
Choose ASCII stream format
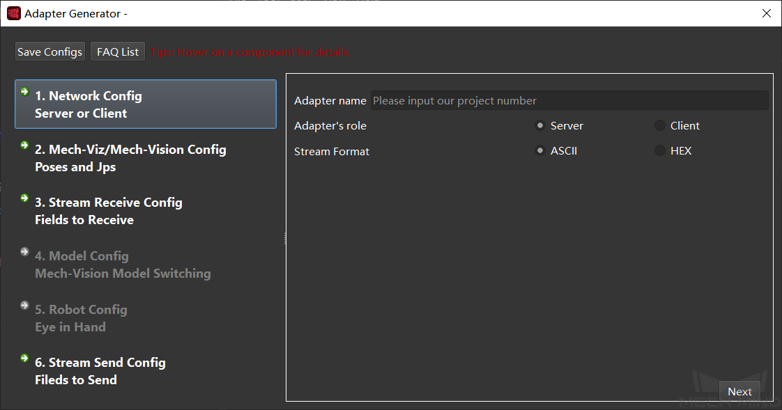click(x=540, y=151)
